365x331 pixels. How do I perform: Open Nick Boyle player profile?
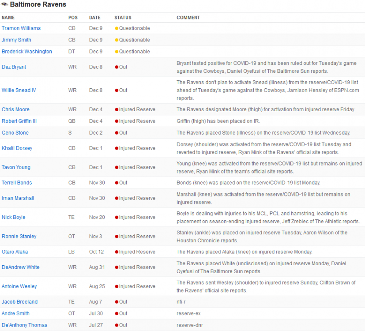point(14,217)
